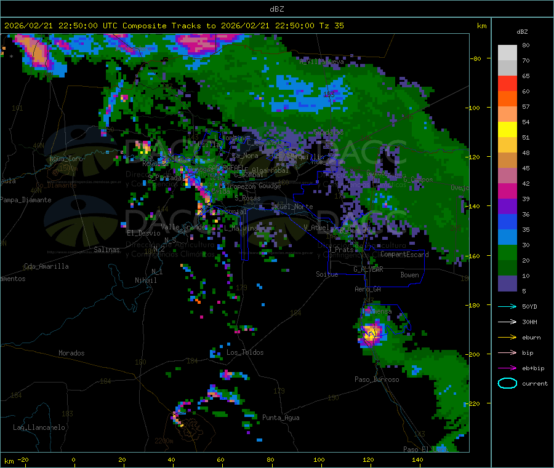Click the 80 dBZ white color swatch
554x468 pixels.
click(507, 53)
